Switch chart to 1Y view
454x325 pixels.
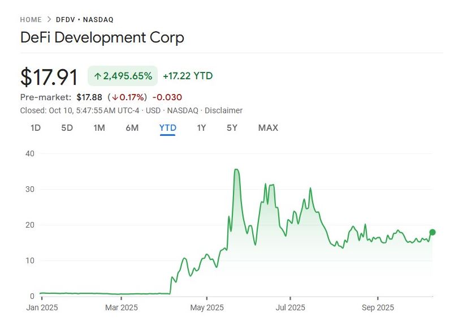click(x=201, y=128)
